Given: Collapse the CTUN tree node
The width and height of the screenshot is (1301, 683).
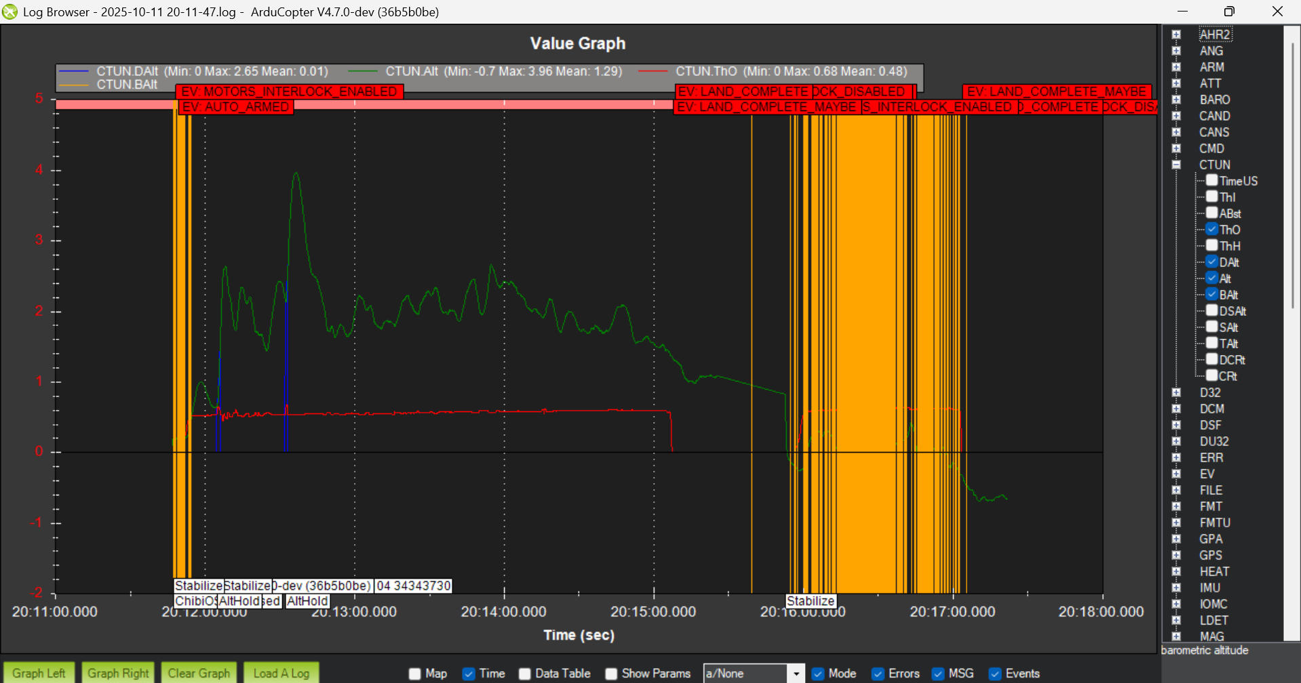Looking at the screenshot, I should (1176, 165).
